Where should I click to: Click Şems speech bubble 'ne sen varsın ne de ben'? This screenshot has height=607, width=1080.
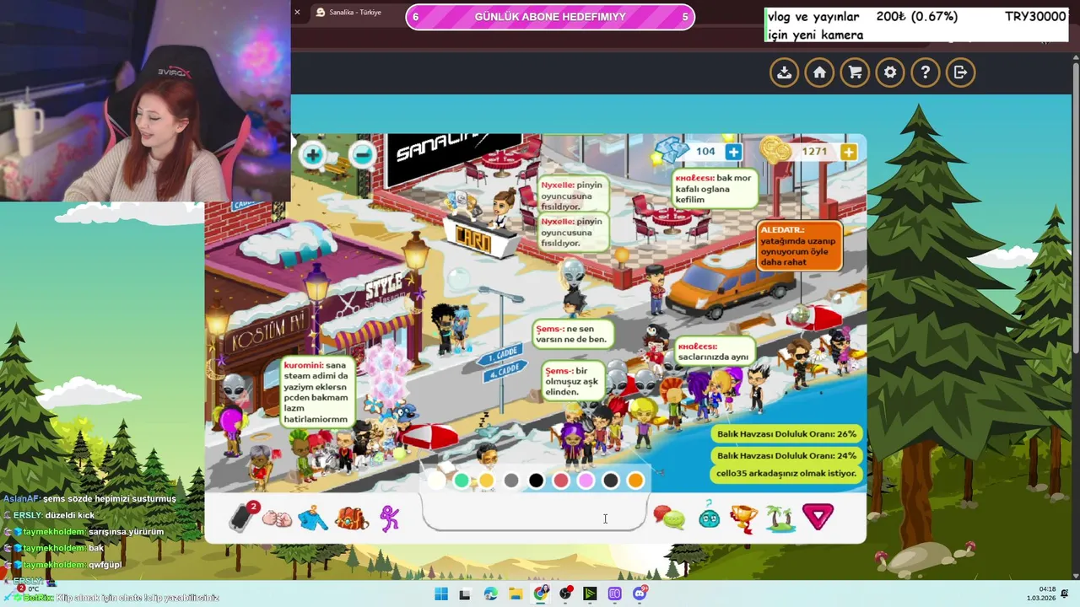572,334
